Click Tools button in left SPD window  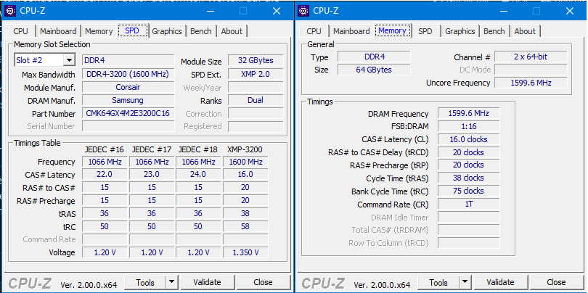pyautogui.click(x=145, y=282)
